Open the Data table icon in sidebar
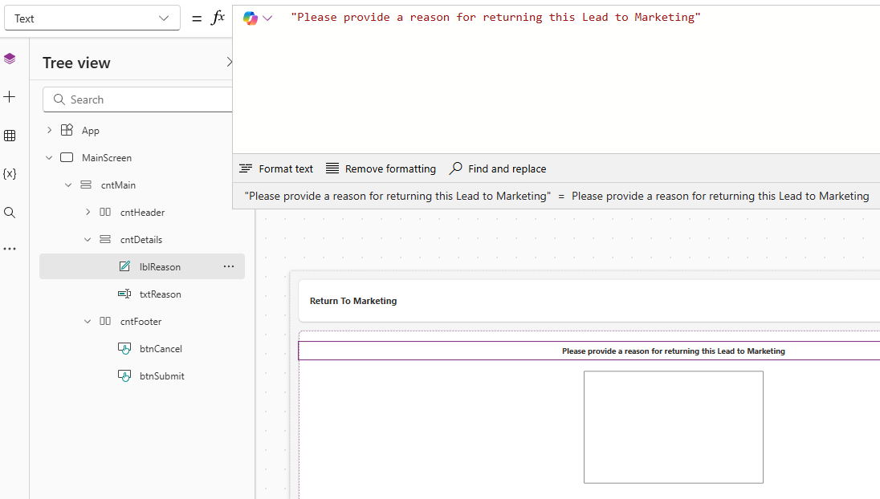This screenshot has height=499, width=880. [10, 136]
